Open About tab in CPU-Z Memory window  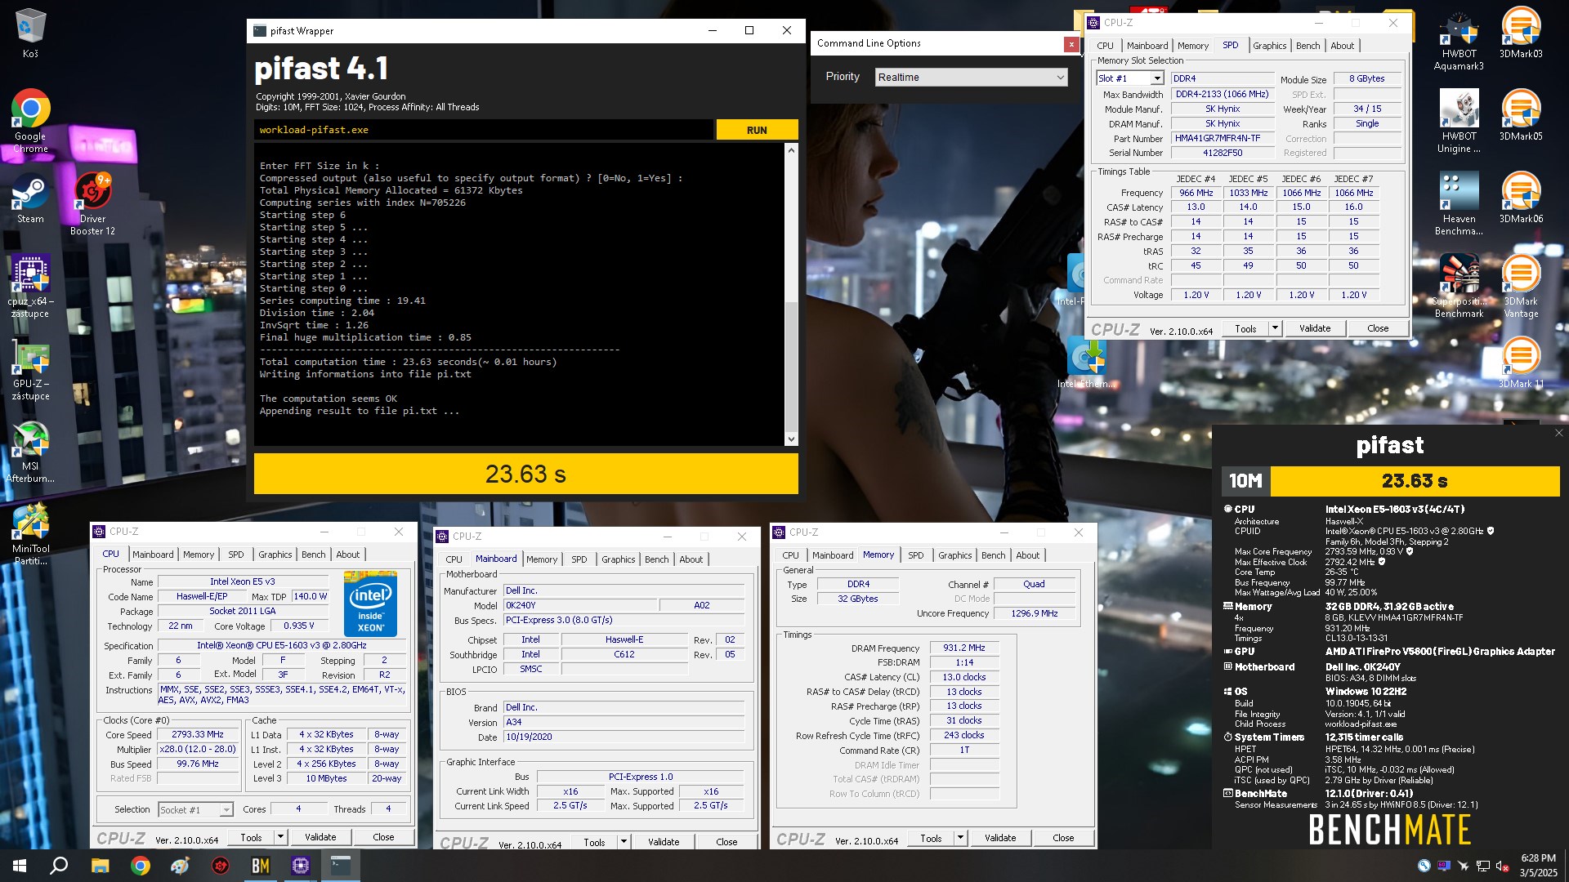pos(1027,555)
